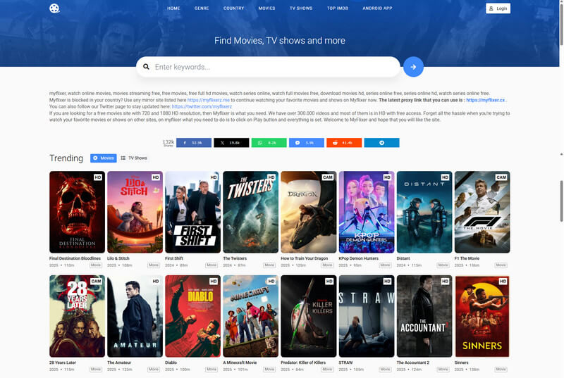Click the 'Lilo & Stitch' title link

tap(118, 258)
